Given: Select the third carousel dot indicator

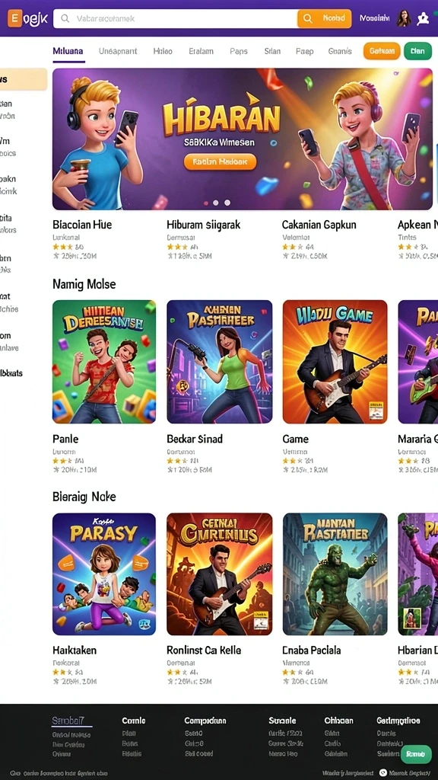Looking at the screenshot, I should (227, 203).
